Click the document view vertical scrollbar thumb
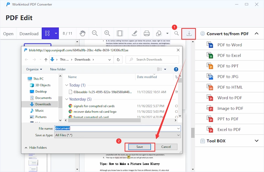This screenshot has width=264, height=172. (x=193, y=133)
